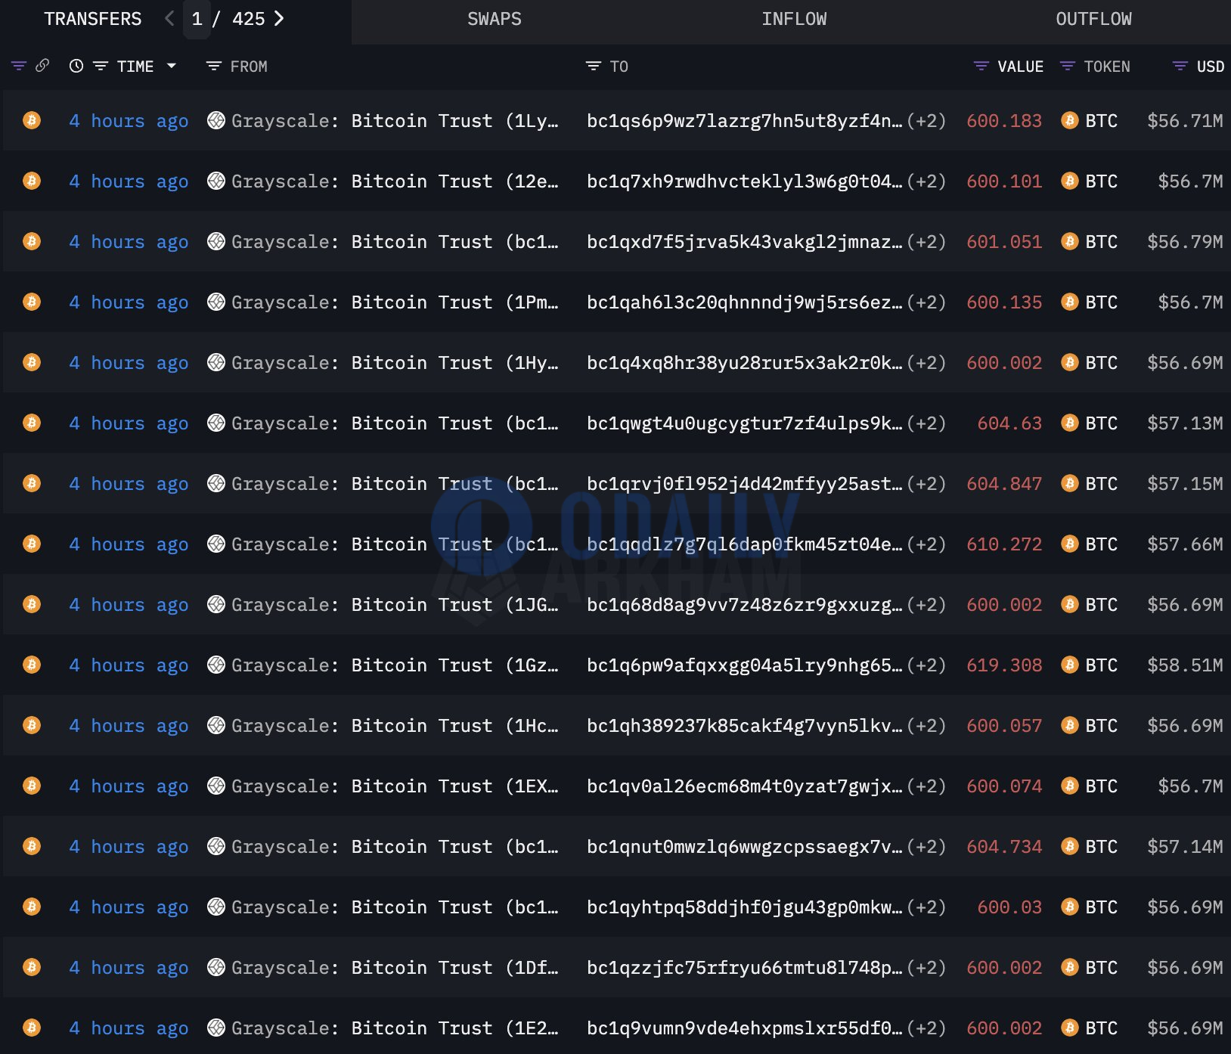The image size is (1231, 1054).
Task: Open the OUTFLOW tab
Action: point(1093,19)
